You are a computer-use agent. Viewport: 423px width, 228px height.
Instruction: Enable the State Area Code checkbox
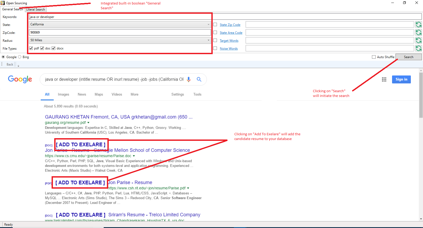215,32
